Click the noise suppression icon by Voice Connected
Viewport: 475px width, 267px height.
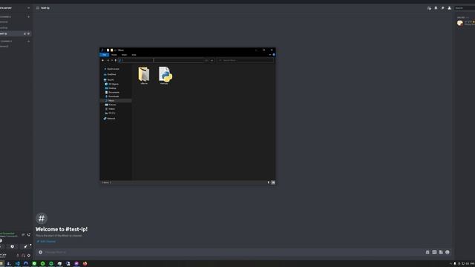click(x=23, y=234)
